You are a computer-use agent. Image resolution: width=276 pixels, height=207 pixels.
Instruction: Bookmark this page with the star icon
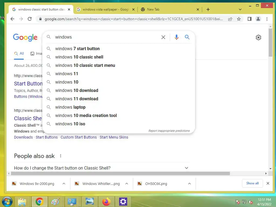239,19
